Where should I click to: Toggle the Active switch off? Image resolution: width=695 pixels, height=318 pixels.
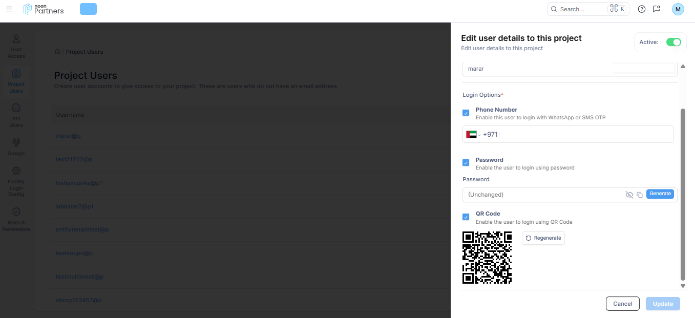point(673,42)
